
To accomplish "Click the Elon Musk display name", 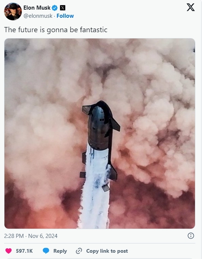I will [x=37, y=8].
